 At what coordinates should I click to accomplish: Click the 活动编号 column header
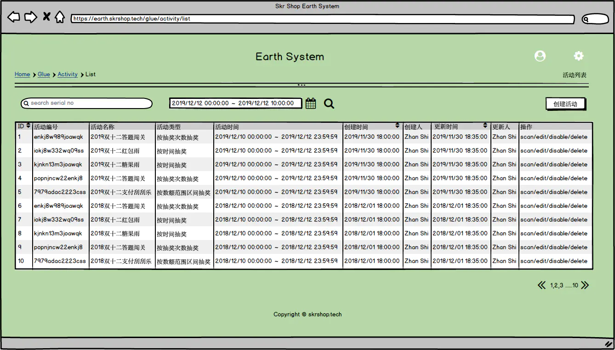point(46,127)
